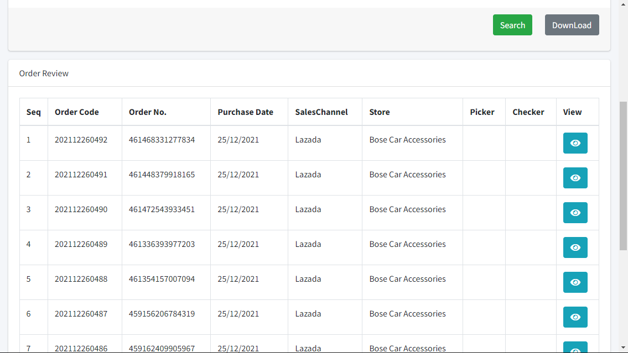View order 202112260492 details via eye icon

tap(575, 143)
